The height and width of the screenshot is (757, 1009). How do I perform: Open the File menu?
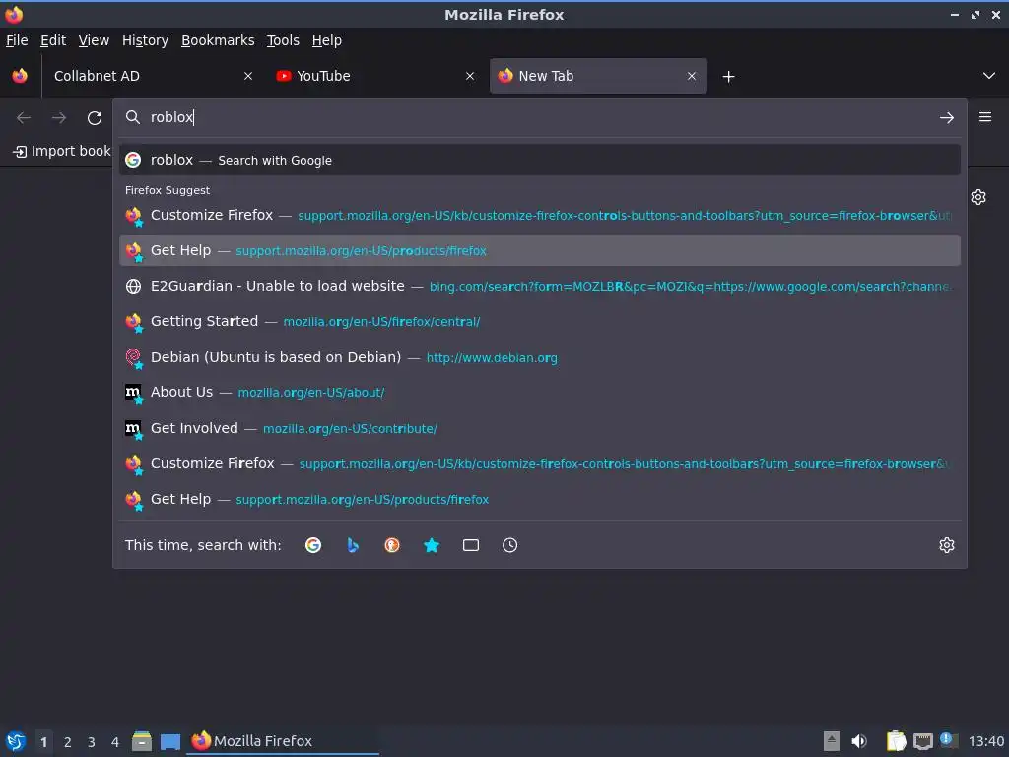coord(17,40)
